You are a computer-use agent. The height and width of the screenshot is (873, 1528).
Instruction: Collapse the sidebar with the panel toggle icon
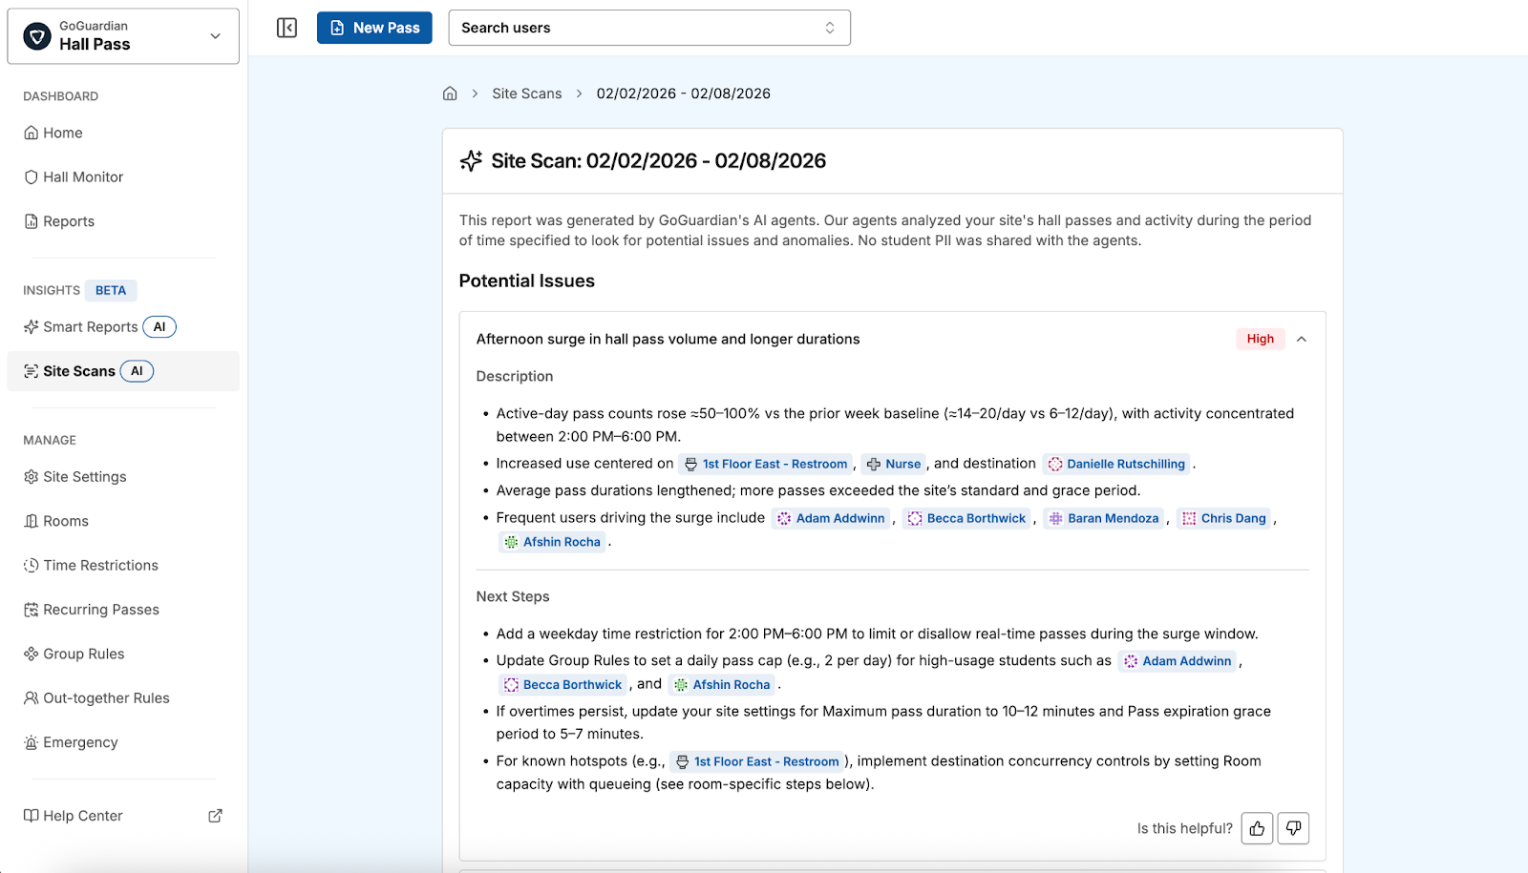(x=286, y=28)
